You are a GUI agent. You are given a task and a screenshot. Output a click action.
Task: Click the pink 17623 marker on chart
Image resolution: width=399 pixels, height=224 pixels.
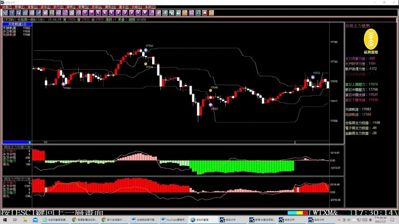tap(210, 105)
